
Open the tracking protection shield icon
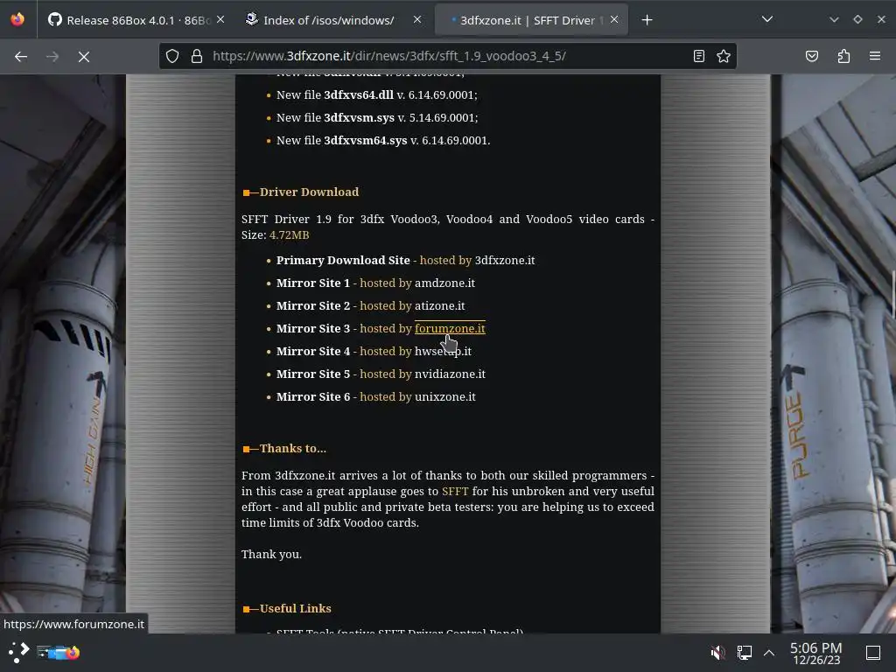[172, 56]
